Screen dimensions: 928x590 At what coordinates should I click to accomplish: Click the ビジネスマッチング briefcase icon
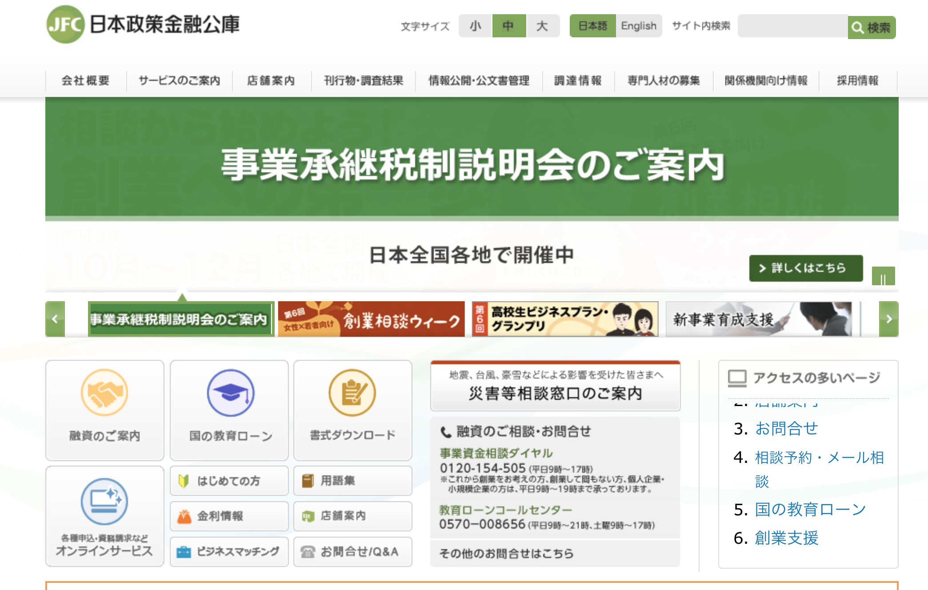click(184, 552)
